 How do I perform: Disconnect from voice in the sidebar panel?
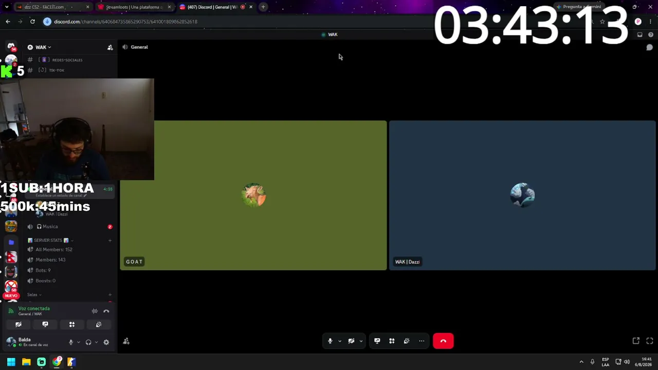106,311
